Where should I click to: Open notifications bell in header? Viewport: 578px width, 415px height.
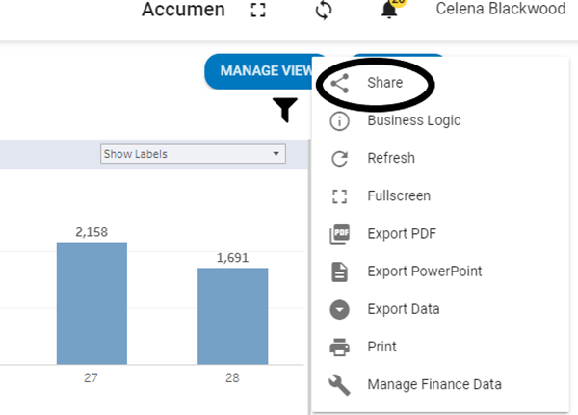tap(389, 11)
